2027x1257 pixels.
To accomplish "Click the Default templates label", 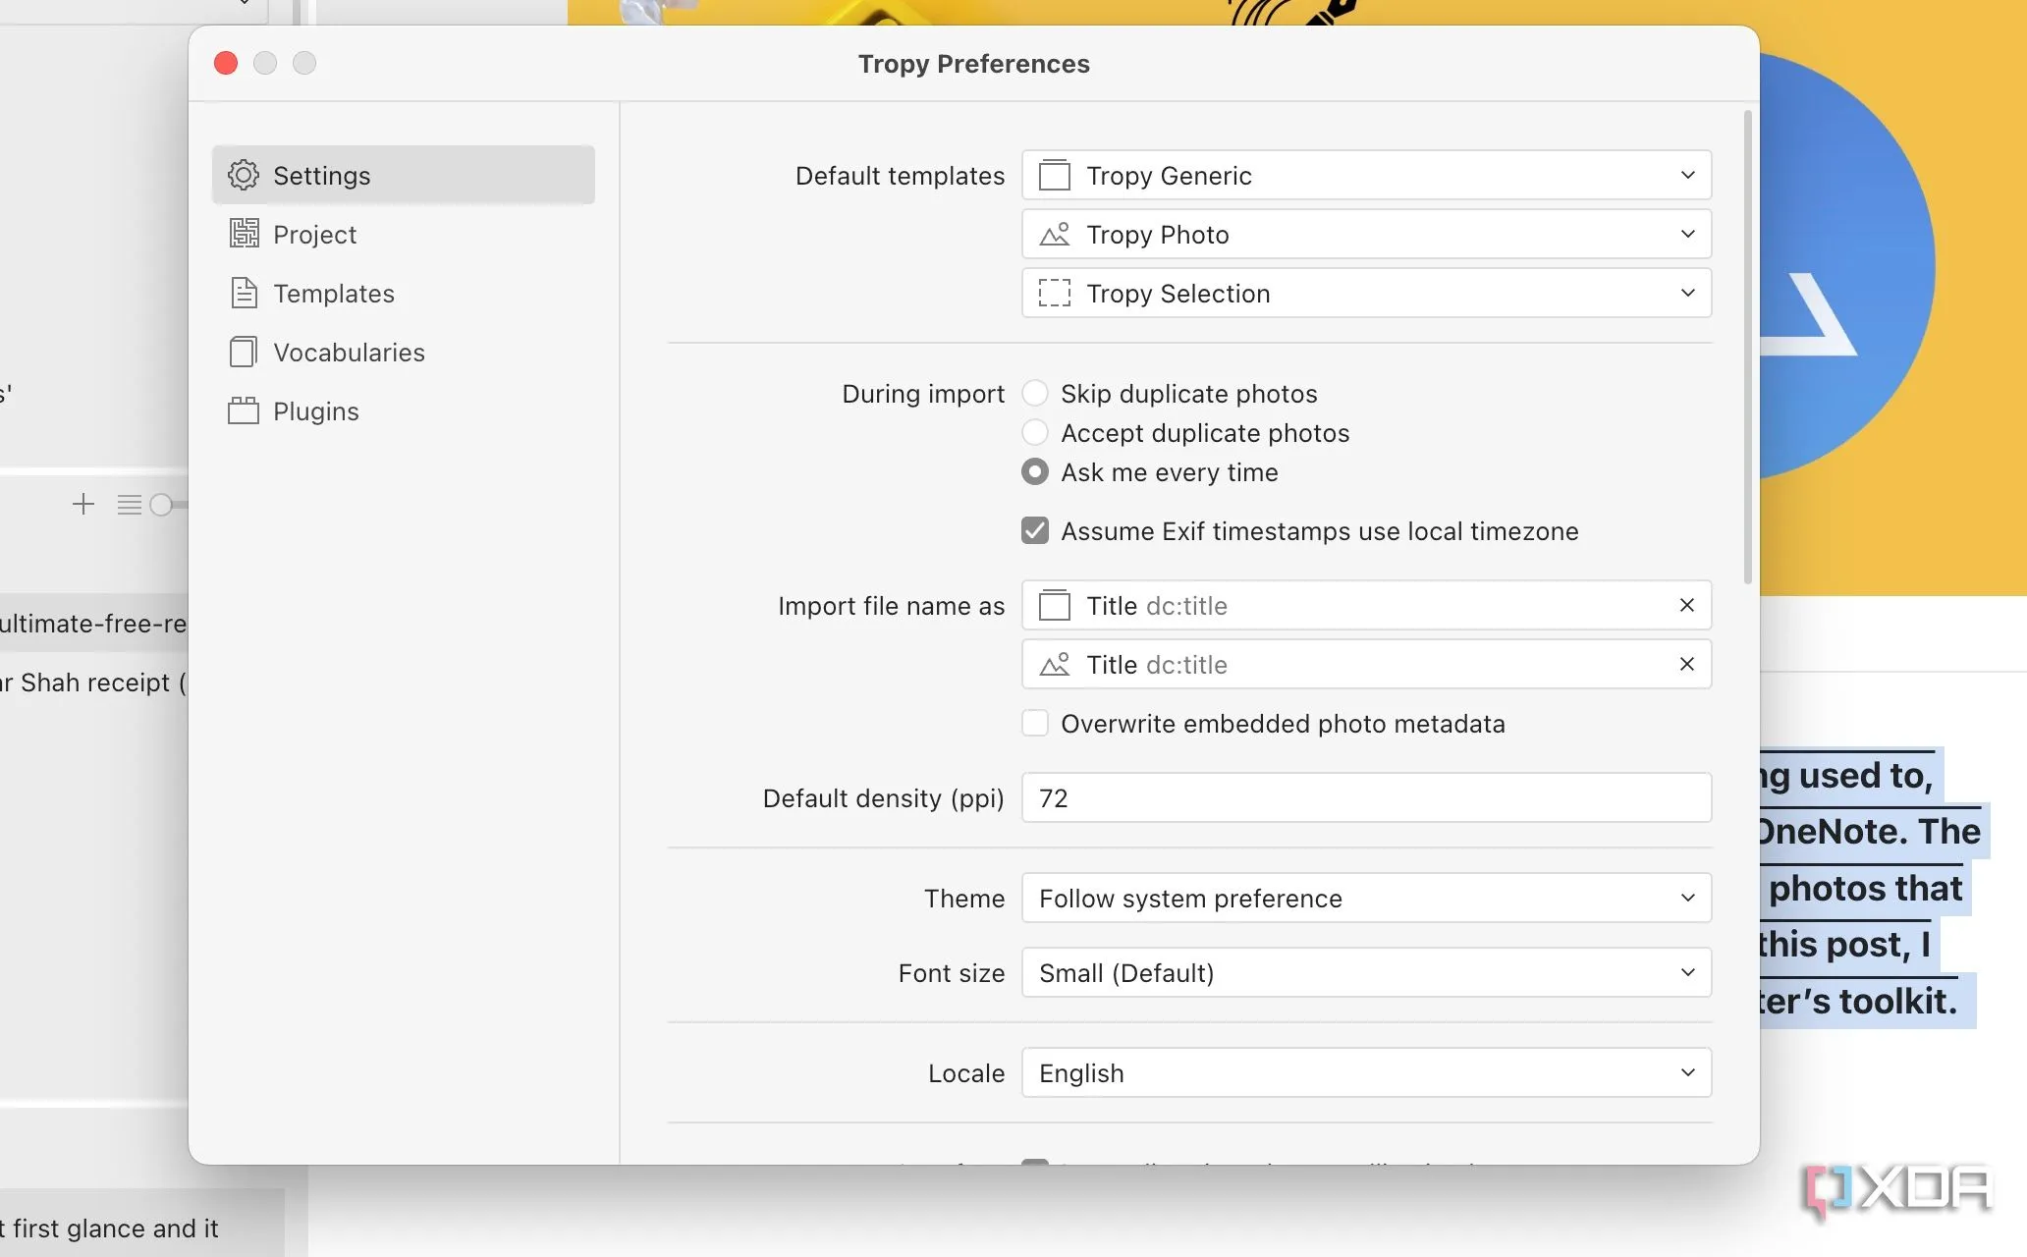I will 900,175.
